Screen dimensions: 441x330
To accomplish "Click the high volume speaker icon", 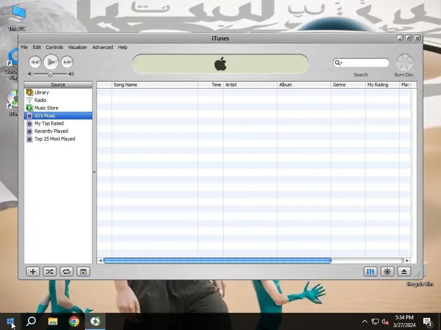I will pyautogui.click(x=71, y=74).
